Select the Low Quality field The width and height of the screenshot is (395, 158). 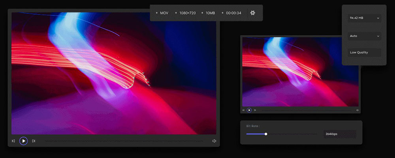(x=364, y=52)
